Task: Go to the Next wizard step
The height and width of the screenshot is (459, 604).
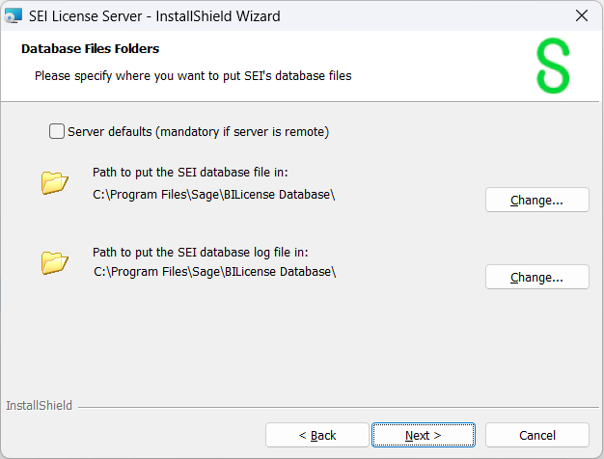Action: [x=423, y=435]
